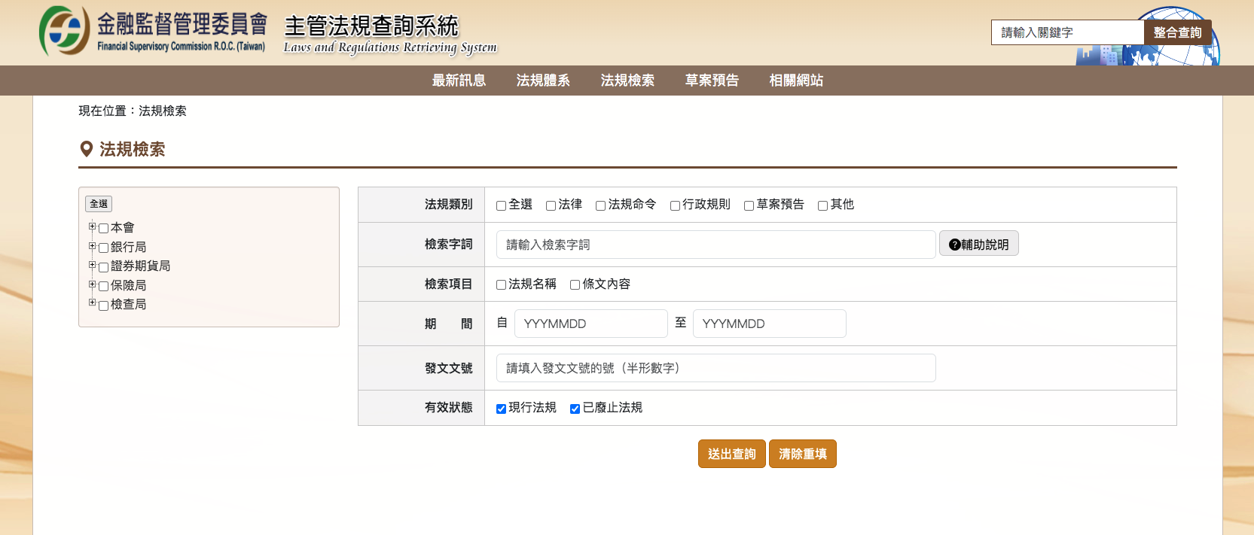Expand the 本會 tree node
This screenshot has width=1254, height=535.
click(92, 226)
